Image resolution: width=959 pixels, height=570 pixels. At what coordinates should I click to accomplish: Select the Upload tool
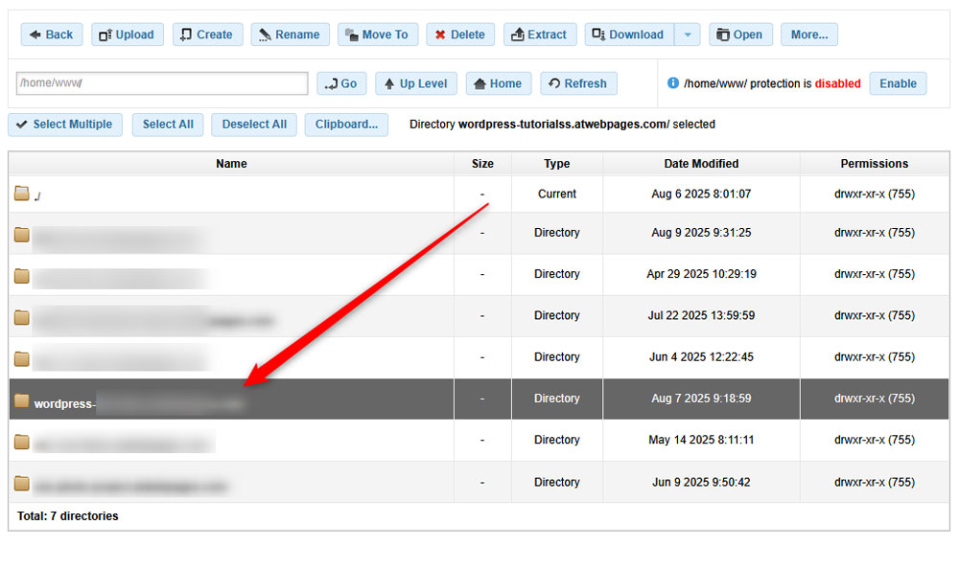127,34
